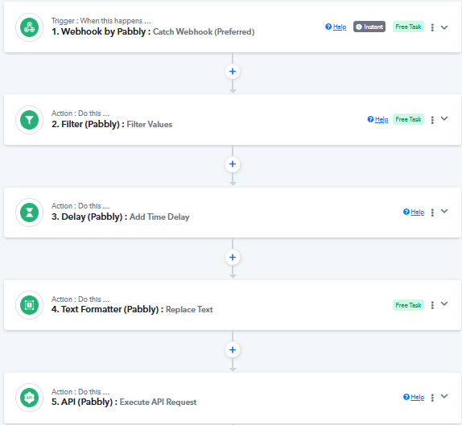Expand the Text Formatter step chevron

point(444,304)
